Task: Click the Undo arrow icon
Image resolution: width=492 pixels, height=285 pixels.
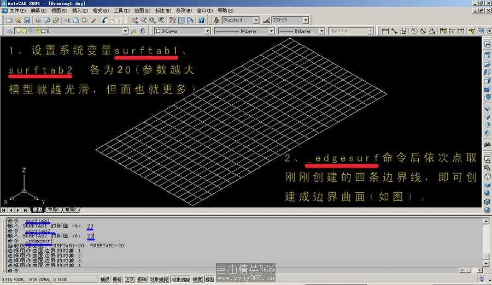Action: pyautogui.click(x=104, y=20)
